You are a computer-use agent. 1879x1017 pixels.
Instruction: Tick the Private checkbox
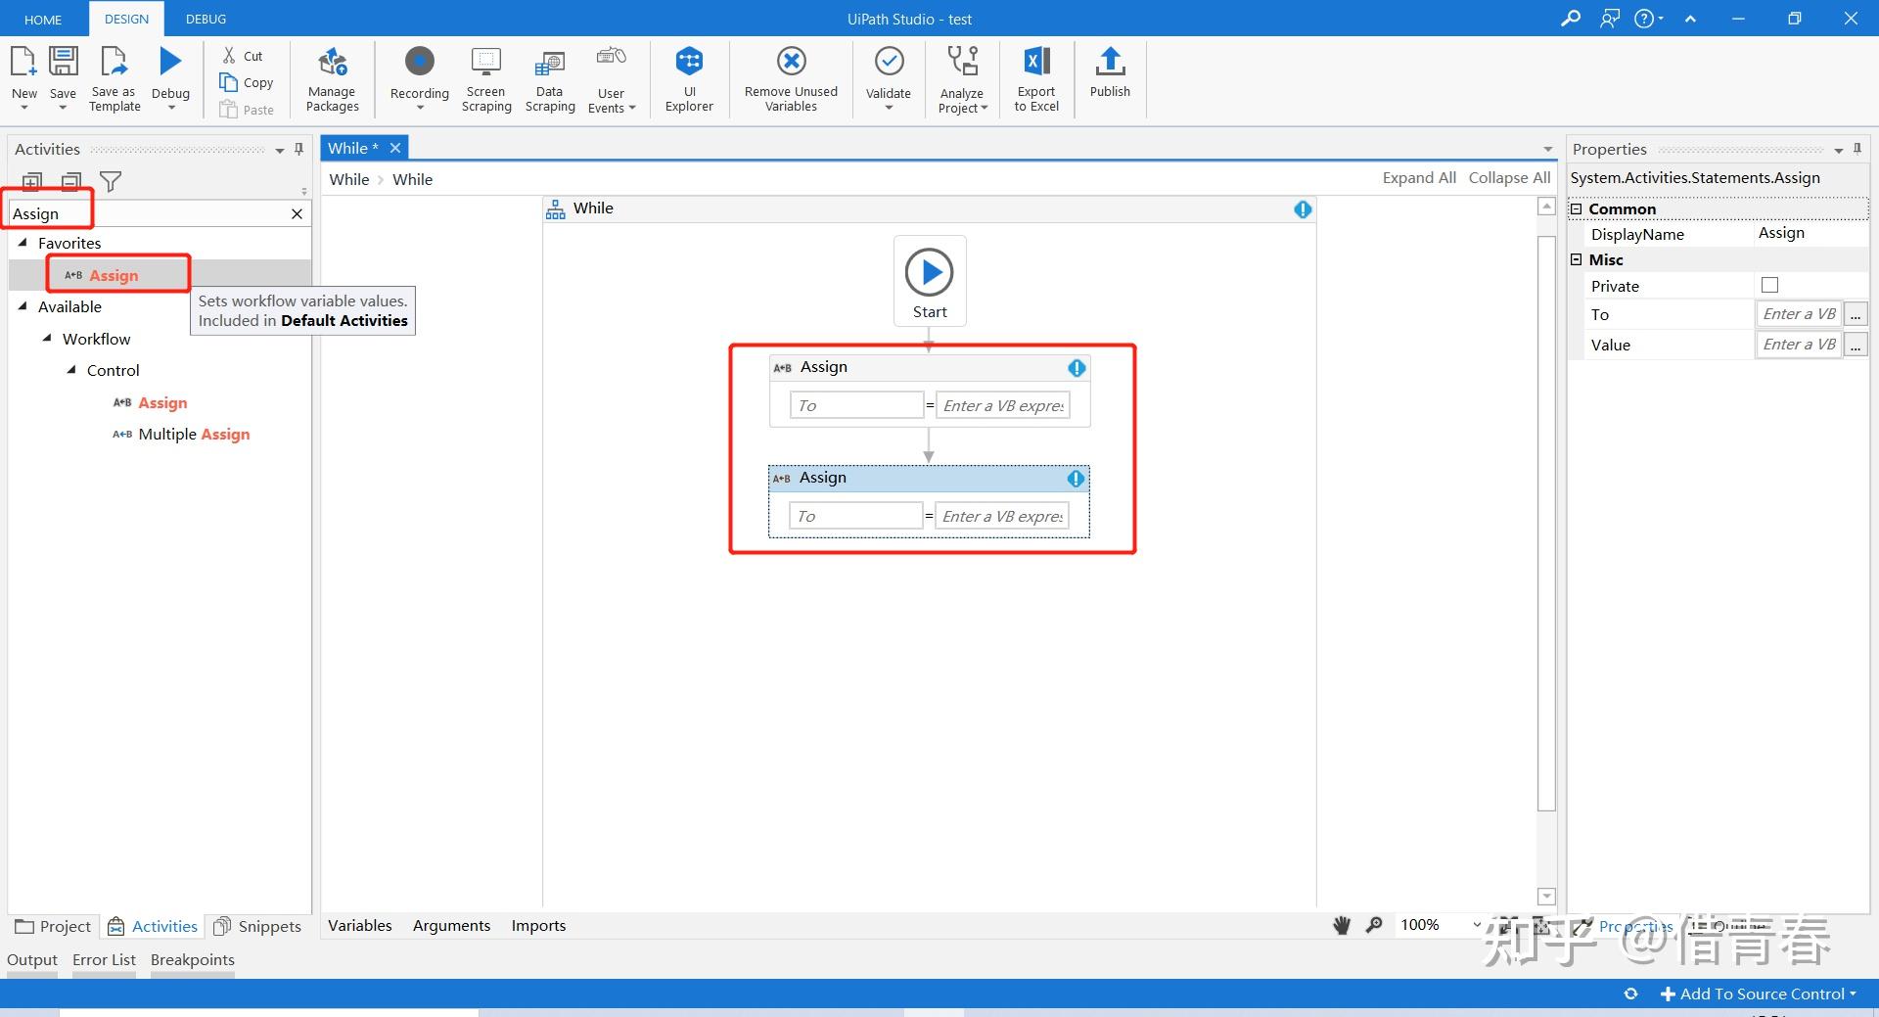1769,285
